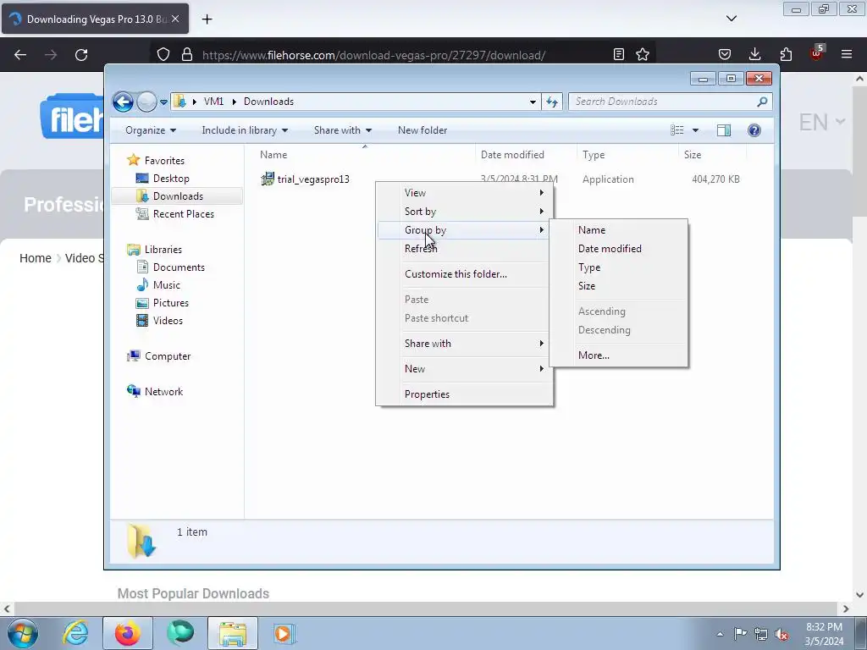Screen dimensions: 867x650
Task: Choose Refresh from context menu
Action: [465, 249]
